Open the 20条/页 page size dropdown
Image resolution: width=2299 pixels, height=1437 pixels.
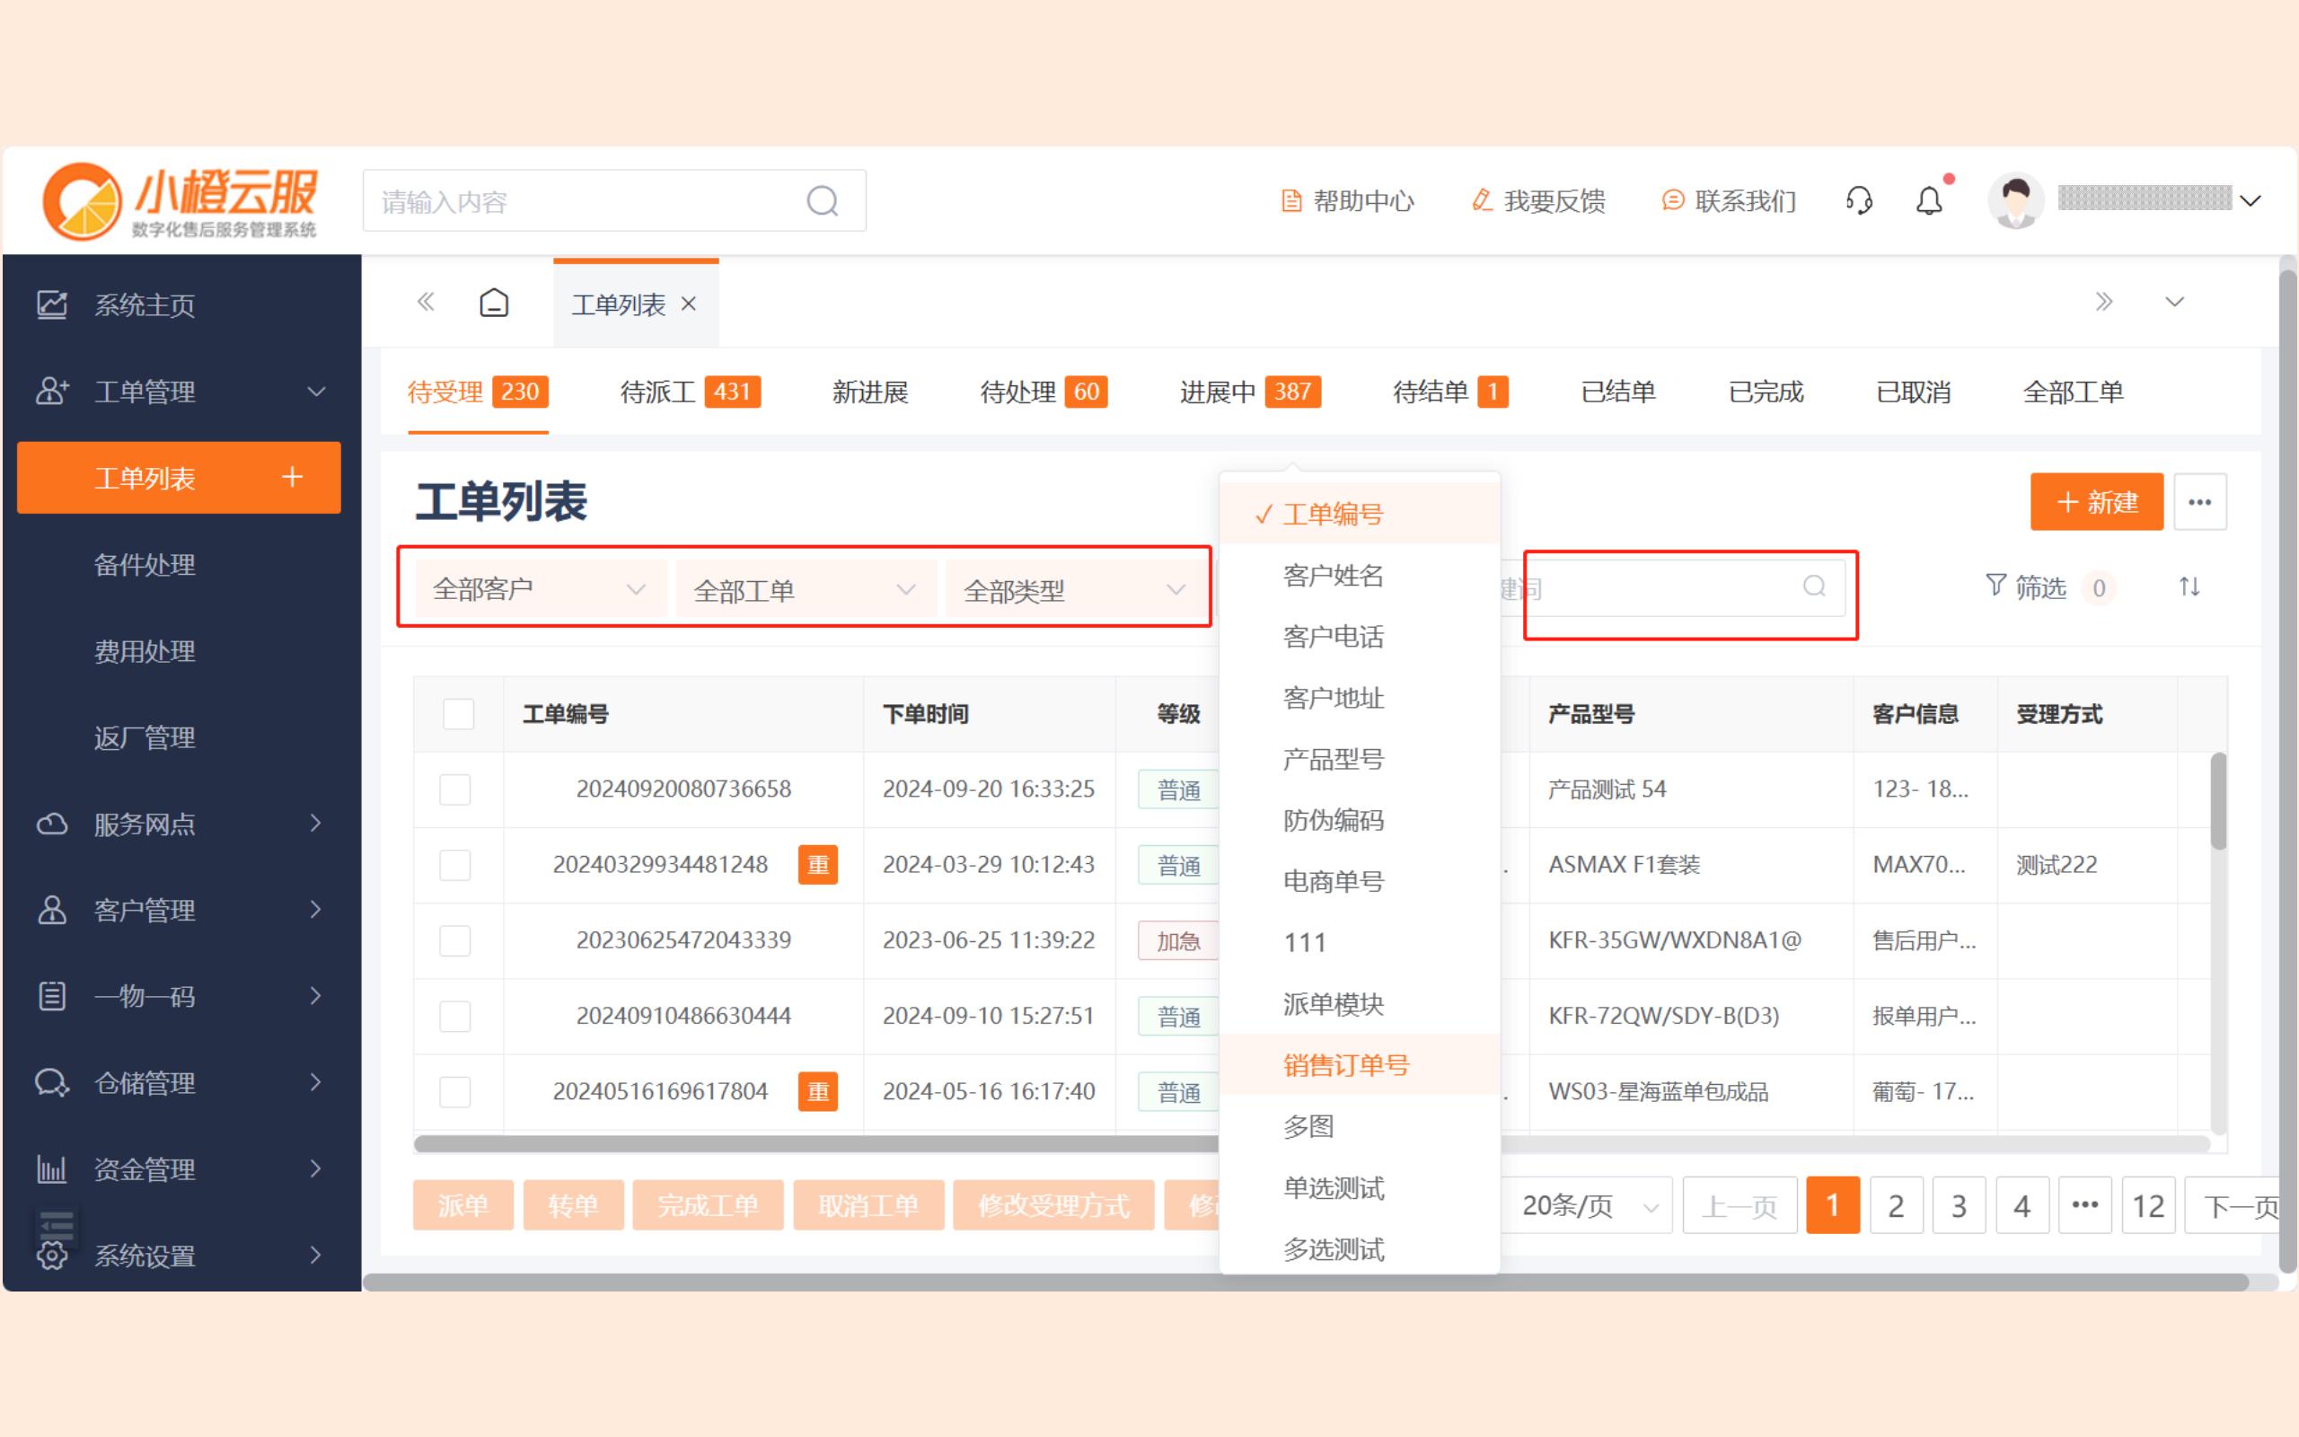click(1587, 1206)
